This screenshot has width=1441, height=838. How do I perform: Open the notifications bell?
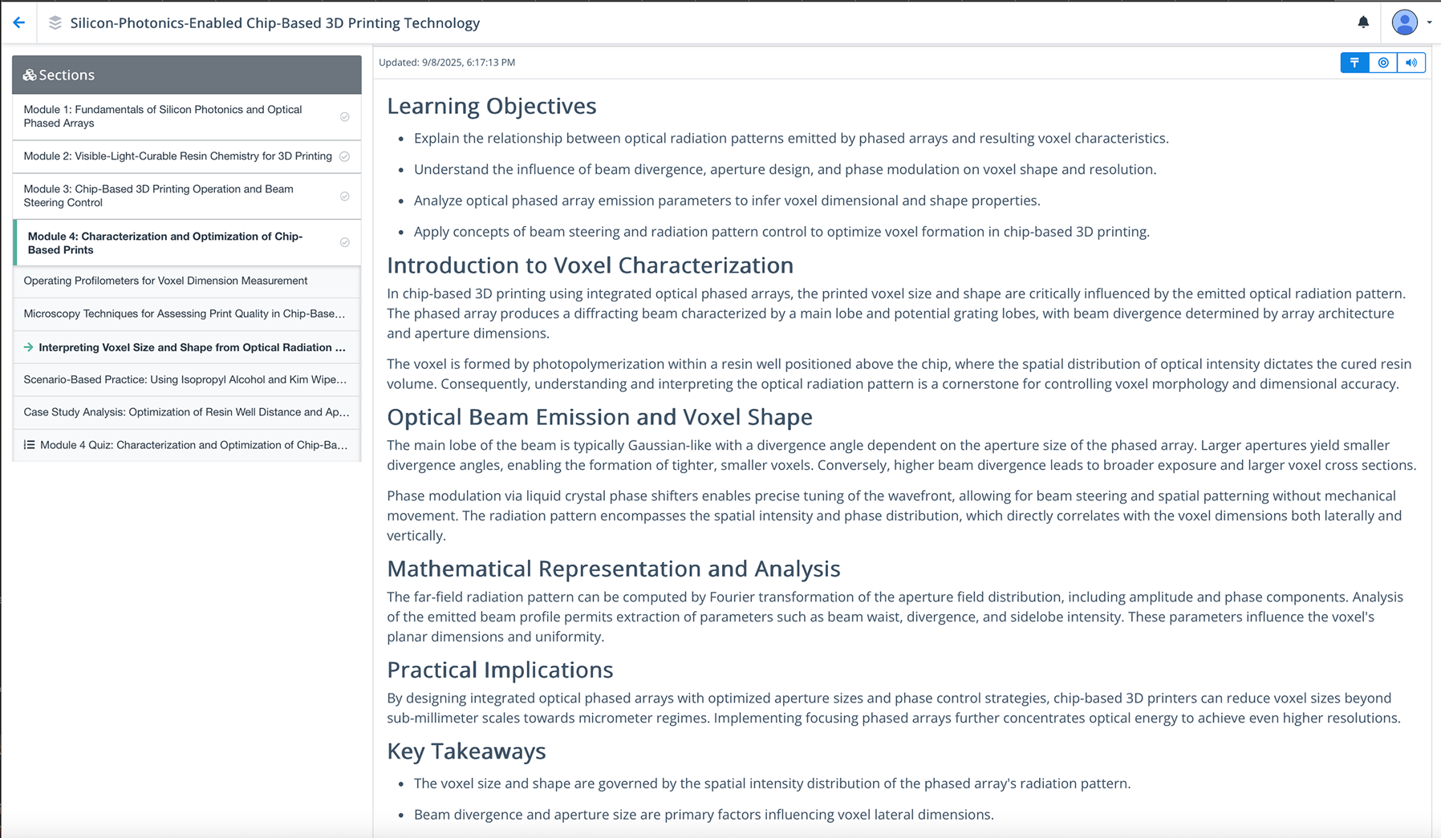pos(1362,22)
